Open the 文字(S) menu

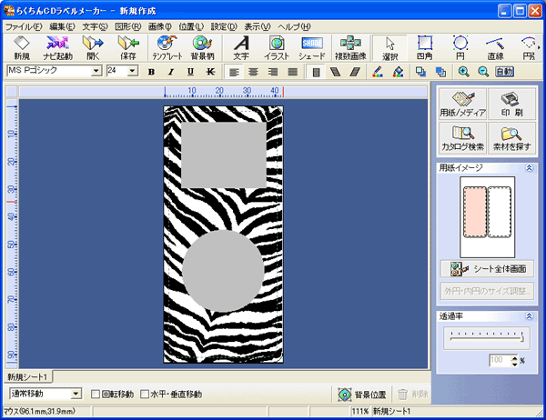coord(95,26)
